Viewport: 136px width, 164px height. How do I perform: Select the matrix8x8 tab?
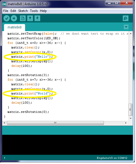click(x=15, y=27)
